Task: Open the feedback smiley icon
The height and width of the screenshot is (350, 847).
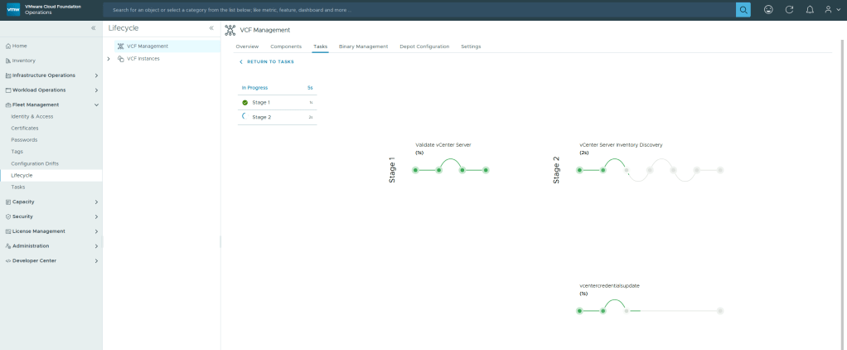Action: point(768,10)
